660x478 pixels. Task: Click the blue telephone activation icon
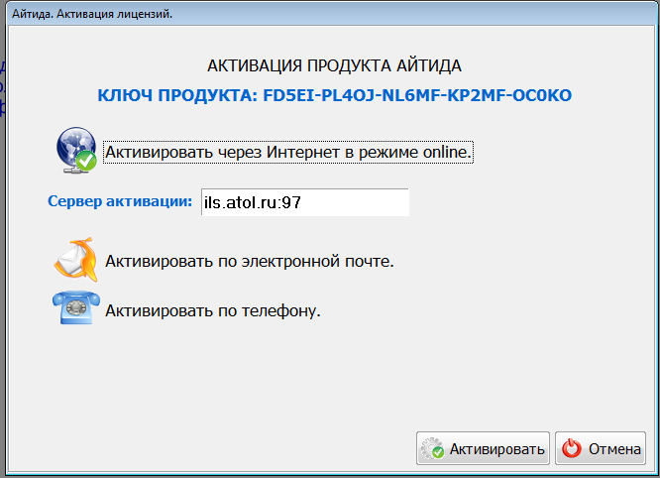click(76, 307)
